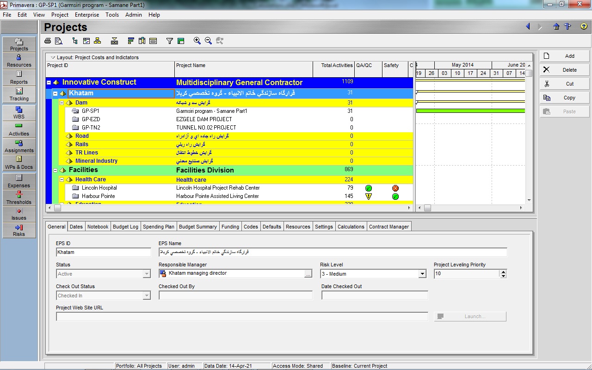The image size is (592, 370).
Task: Open the Timescale toolbar icon
Action: coord(153,41)
